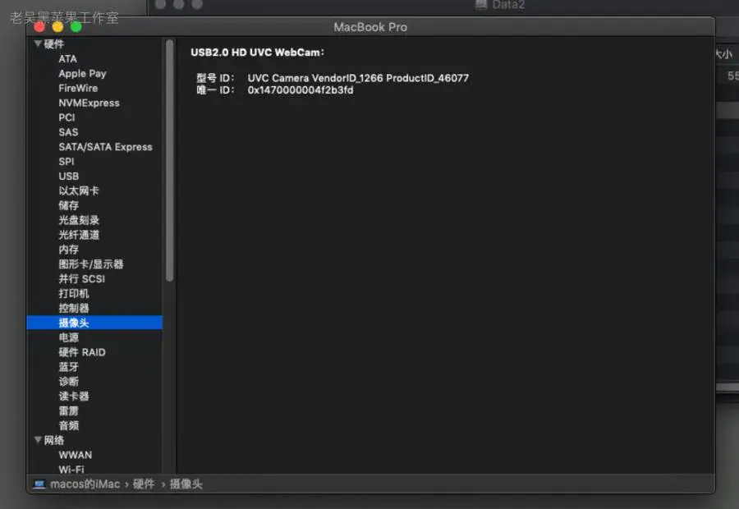Image resolution: width=739 pixels, height=509 pixels.
Task: Click the computer icon in path bar
Action: pyautogui.click(x=39, y=484)
